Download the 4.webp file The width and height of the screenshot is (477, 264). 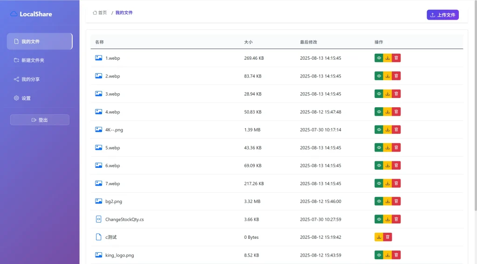point(388,112)
